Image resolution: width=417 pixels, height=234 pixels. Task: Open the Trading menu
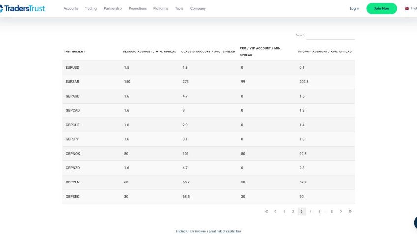pyautogui.click(x=90, y=9)
